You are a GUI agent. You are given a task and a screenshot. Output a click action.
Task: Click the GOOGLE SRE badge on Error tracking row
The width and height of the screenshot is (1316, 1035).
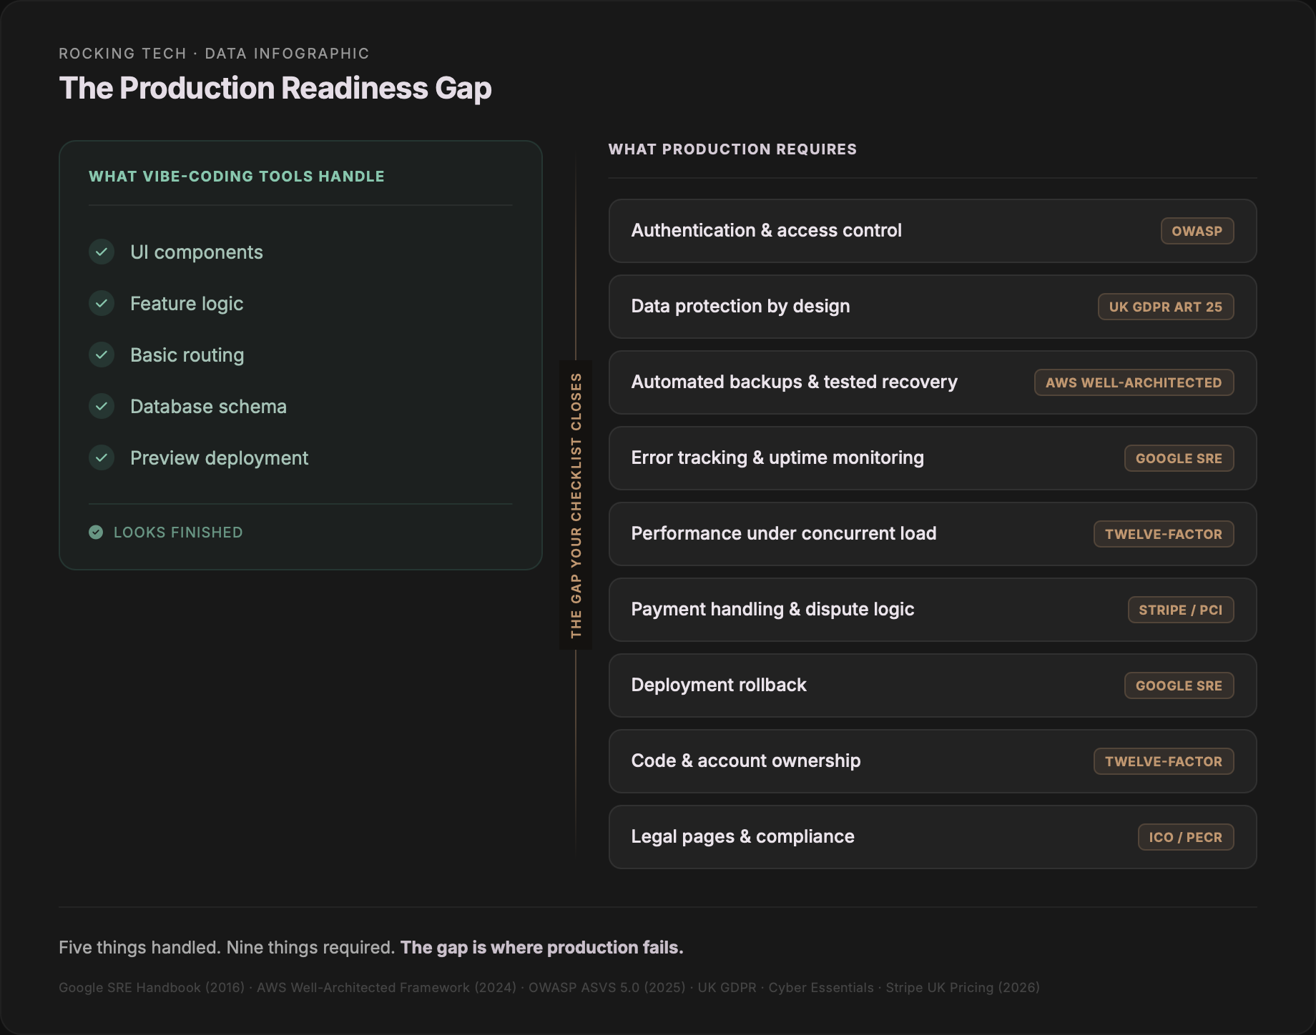click(1179, 458)
